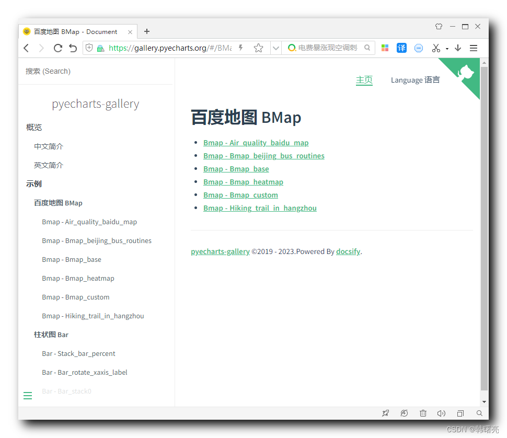Click the browser search box text field
This screenshot has width=507, height=438.
tap(328, 48)
